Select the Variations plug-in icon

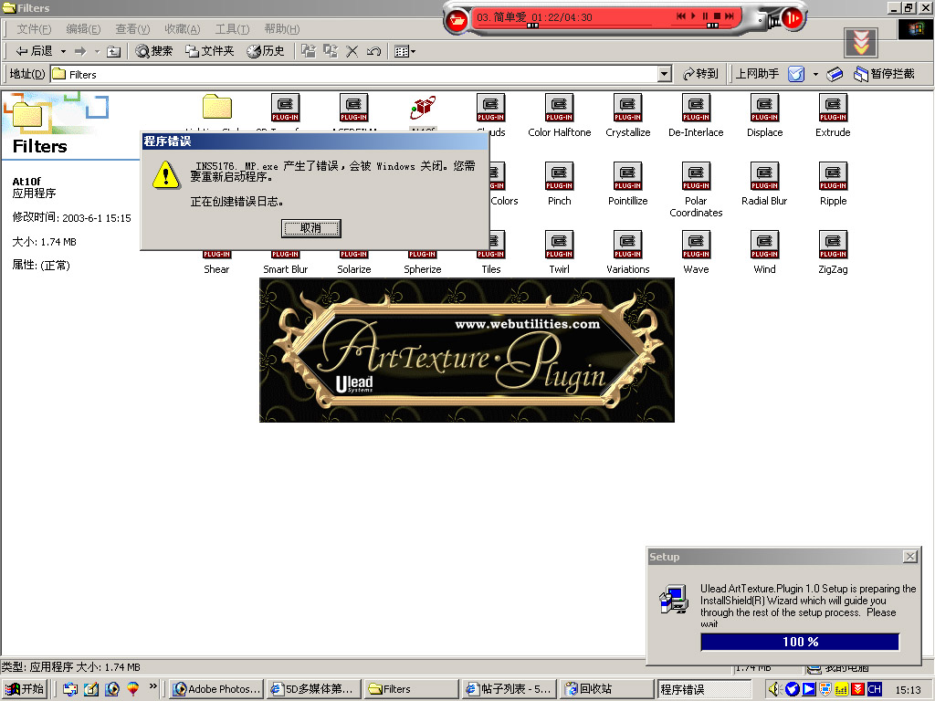[628, 246]
